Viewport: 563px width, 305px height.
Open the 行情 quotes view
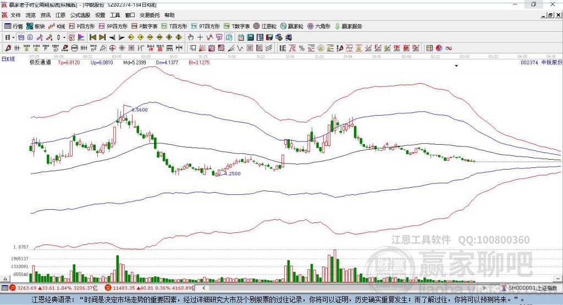tap(14, 26)
